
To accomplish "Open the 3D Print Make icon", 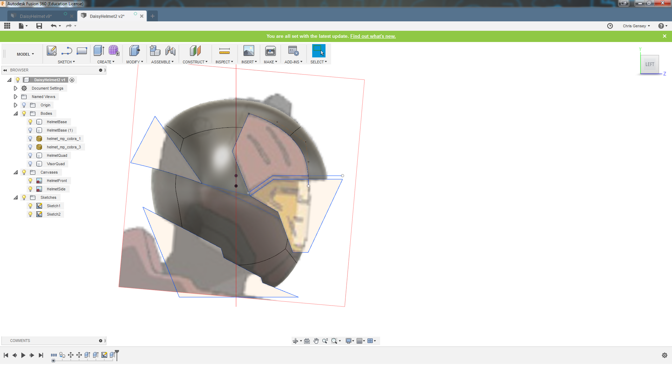I will point(270,51).
